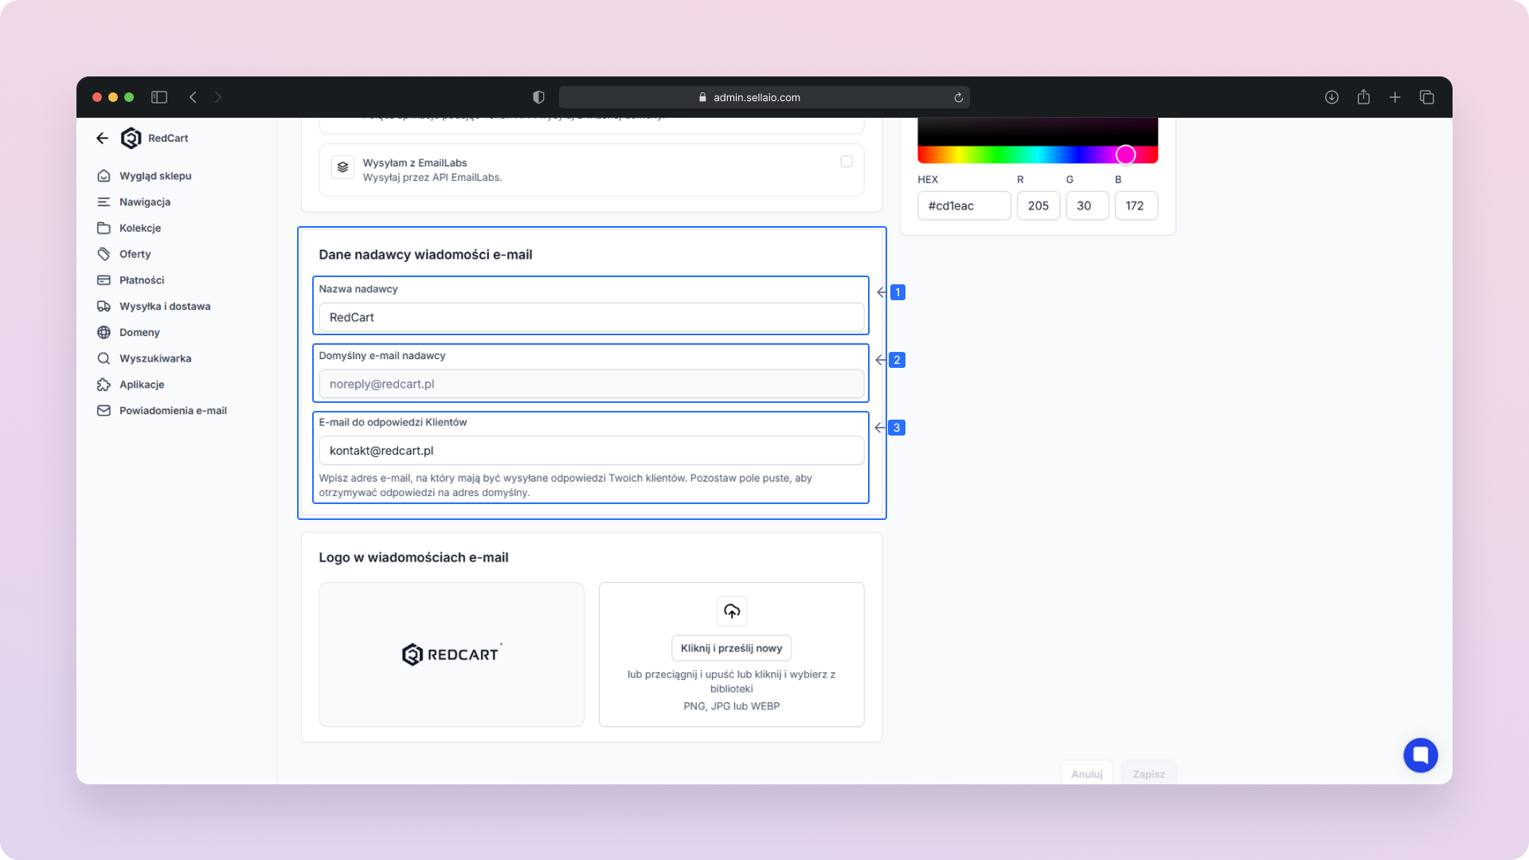Open the Wygląd sklepu menu item
The width and height of the screenshot is (1529, 860).
pos(155,176)
